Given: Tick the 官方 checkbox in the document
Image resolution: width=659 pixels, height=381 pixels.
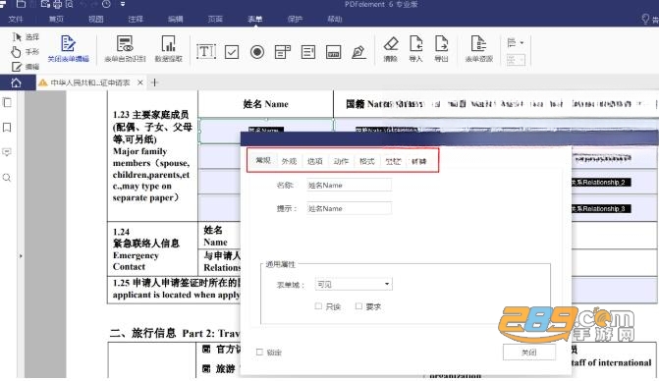Looking at the screenshot, I should coord(206,349).
